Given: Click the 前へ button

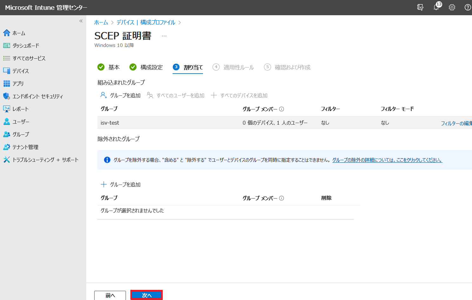Looking at the screenshot, I should pyautogui.click(x=110, y=295).
